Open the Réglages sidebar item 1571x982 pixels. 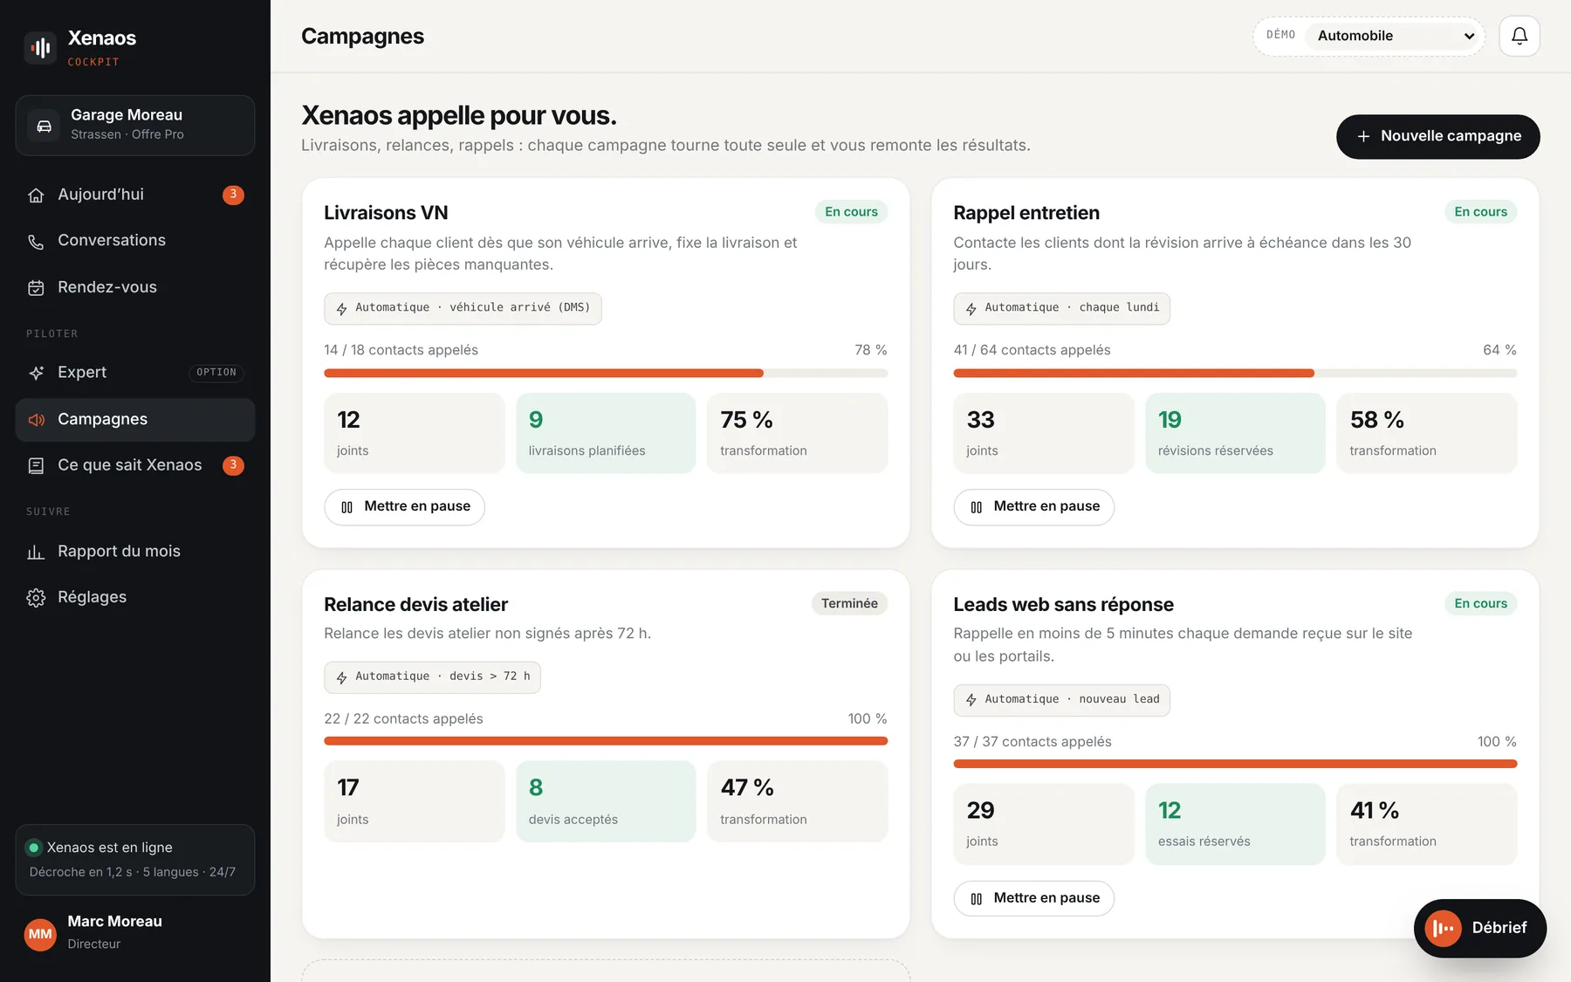pyautogui.click(x=135, y=597)
